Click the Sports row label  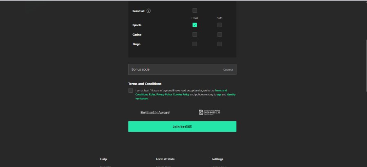pyautogui.click(x=137, y=25)
